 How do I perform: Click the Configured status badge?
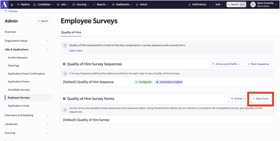point(143,82)
